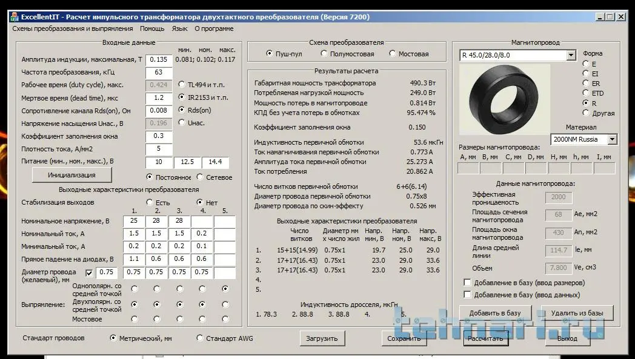Click output 4 nominal current field 0.2
Image resolution: width=635 pixels, height=359 pixels.
(202, 234)
